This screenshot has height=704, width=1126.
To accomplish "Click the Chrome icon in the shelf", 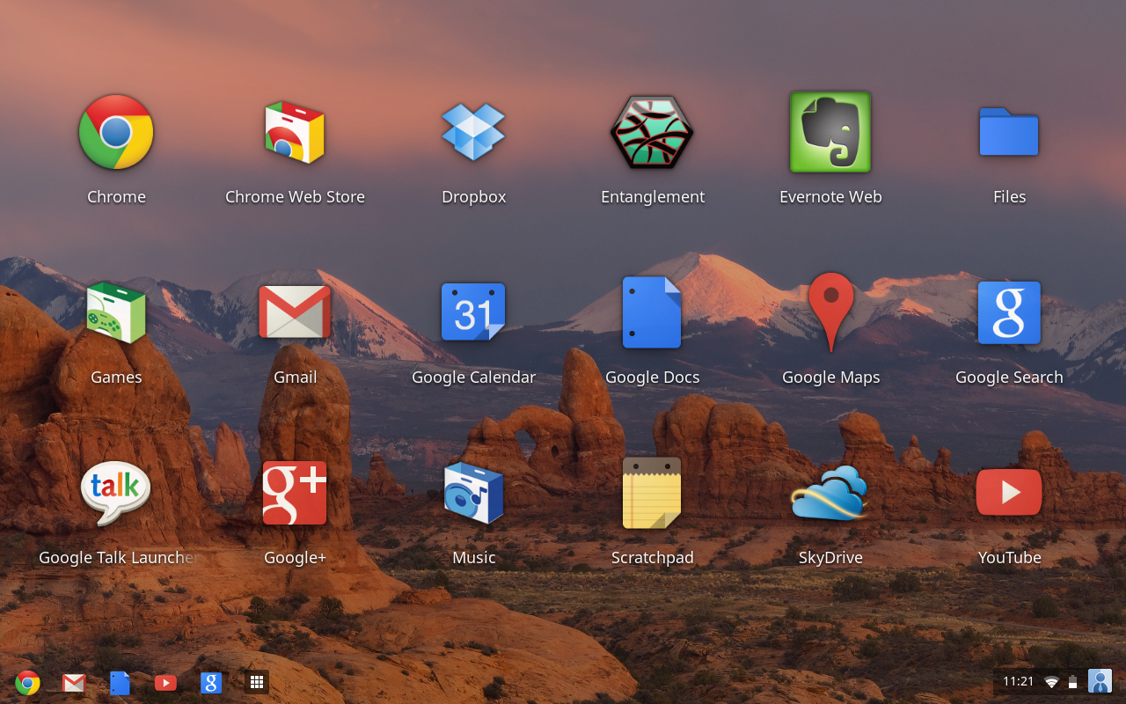I will click(28, 682).
